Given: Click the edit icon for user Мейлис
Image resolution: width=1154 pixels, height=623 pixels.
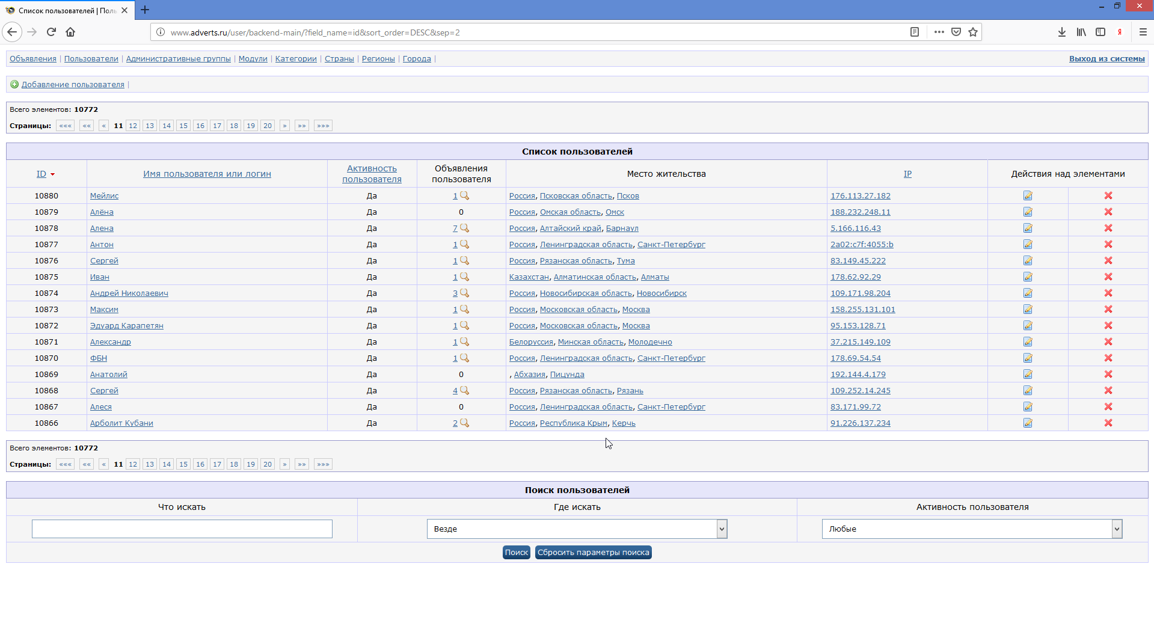Looking at the screenshot, I should coord(1028,195).
